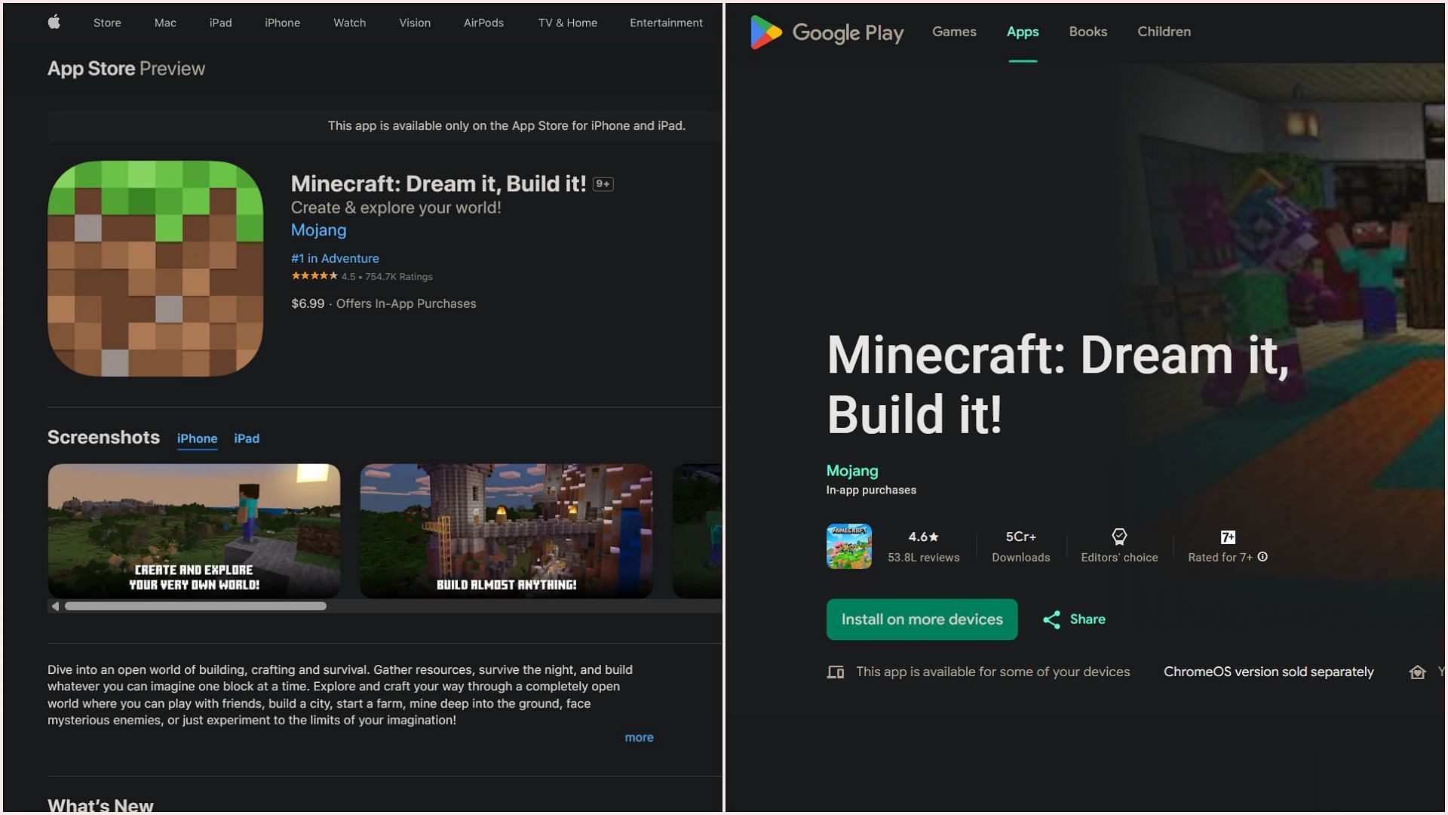Click the #1 in Adventure ranking link
1448x815 pixels.
[335, 258]
